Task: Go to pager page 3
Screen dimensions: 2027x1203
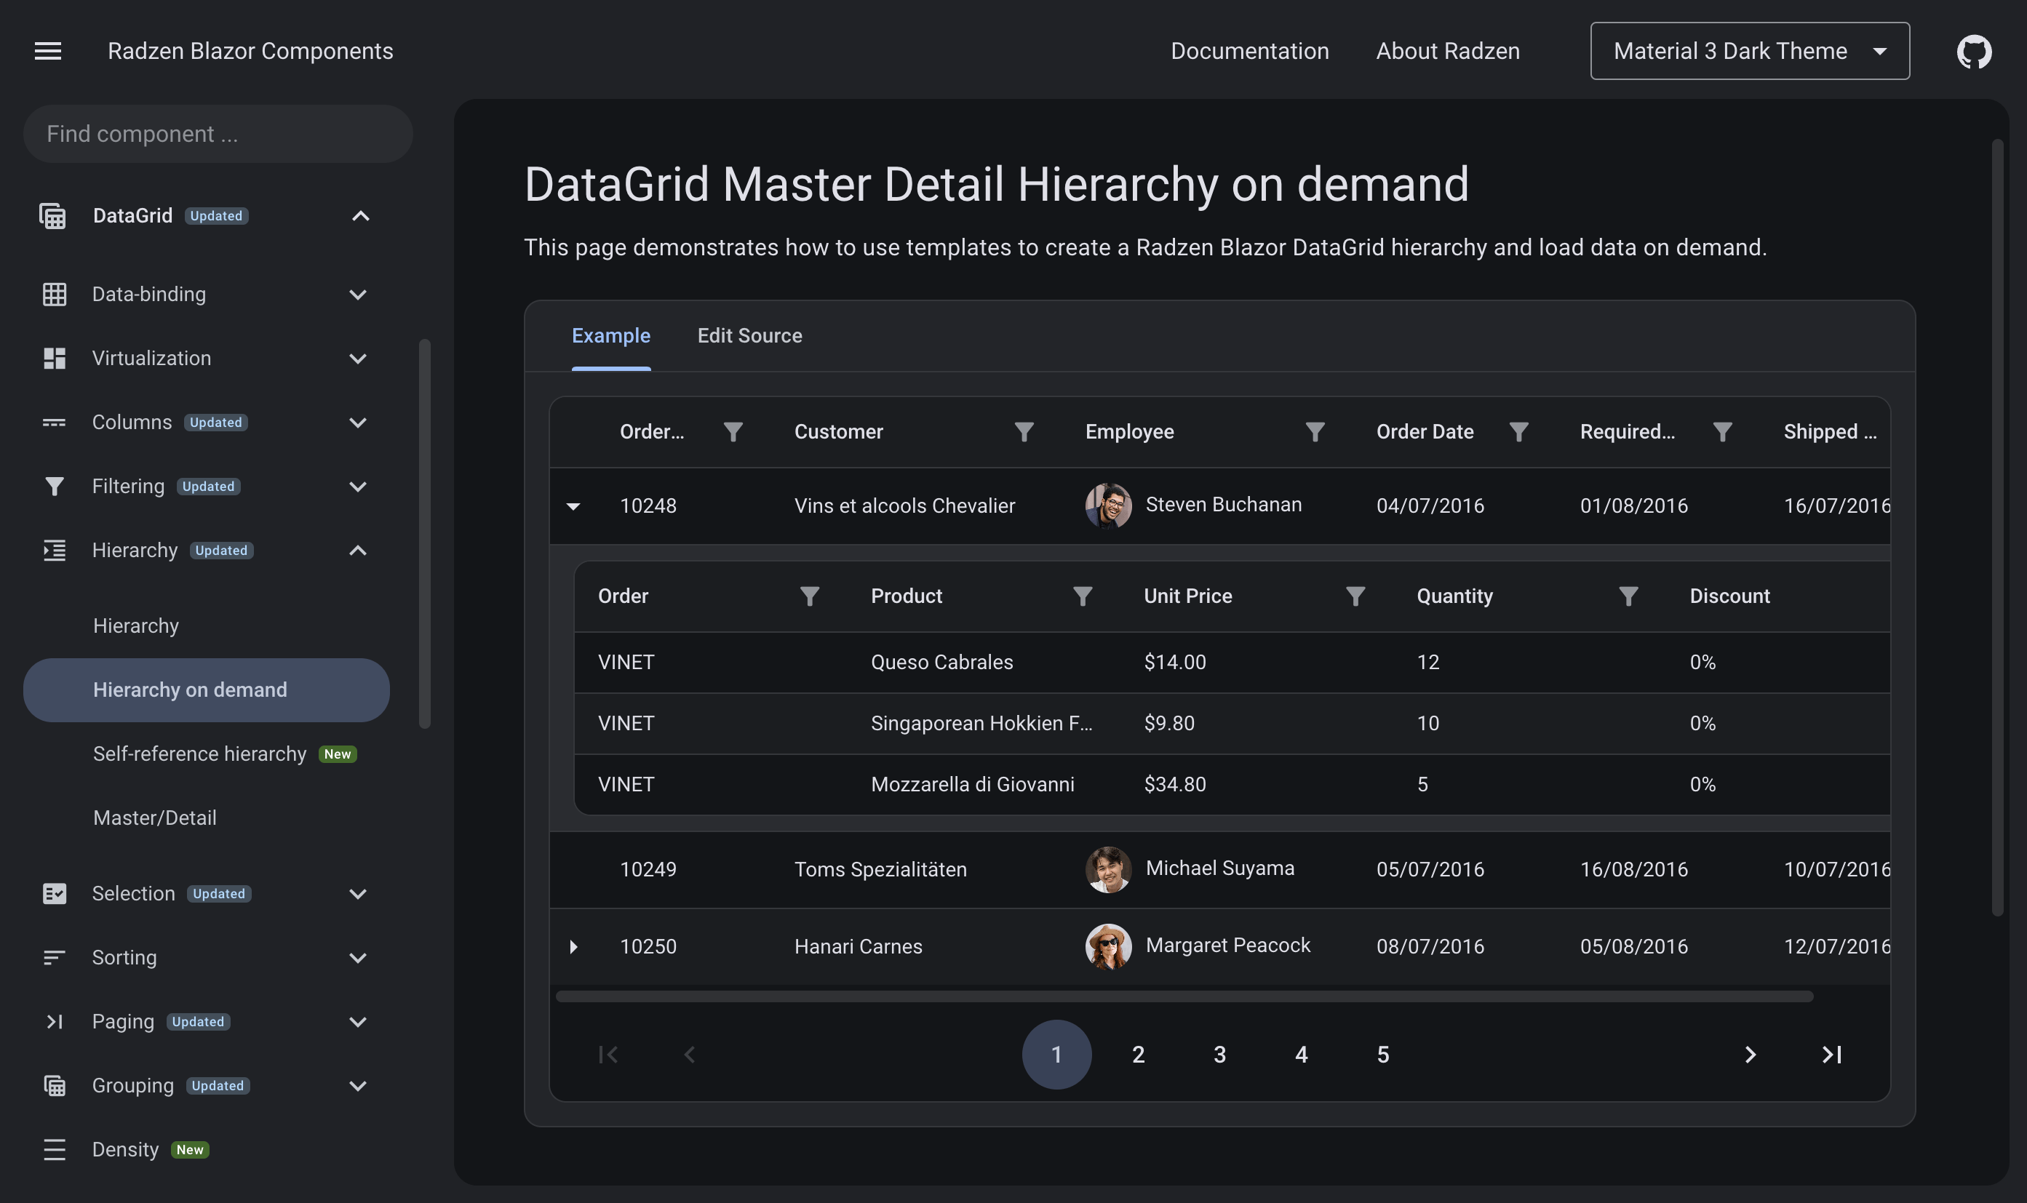Action: [x=1219, y=1055]
